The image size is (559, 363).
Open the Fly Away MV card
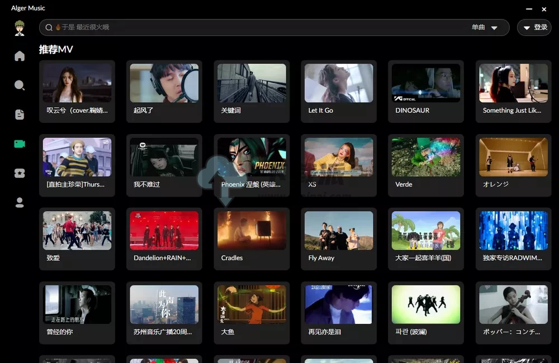339,238
